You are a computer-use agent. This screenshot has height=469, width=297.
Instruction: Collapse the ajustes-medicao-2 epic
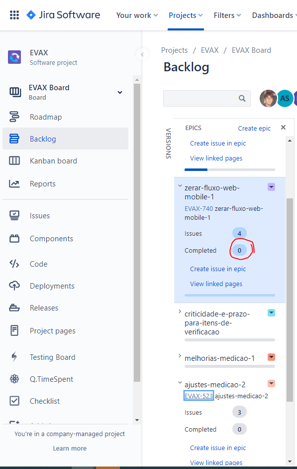tap(180, 382)
